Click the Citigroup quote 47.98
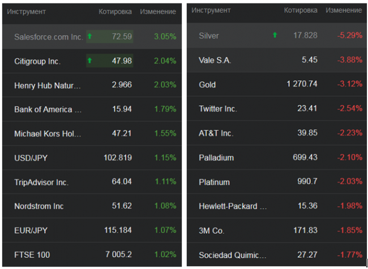 pyautogui.click(x=122, y=61)
